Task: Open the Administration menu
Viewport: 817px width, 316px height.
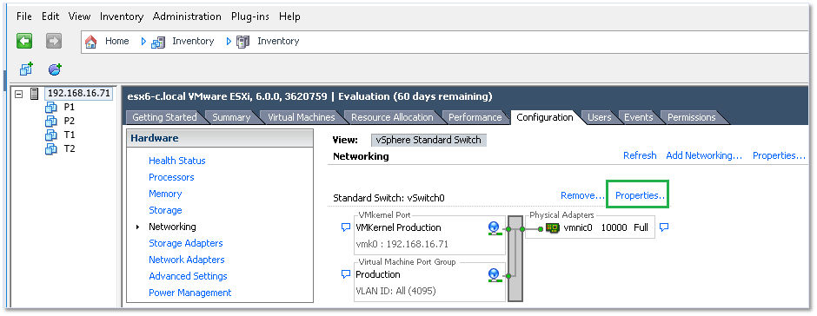Action: click(187, 16)
